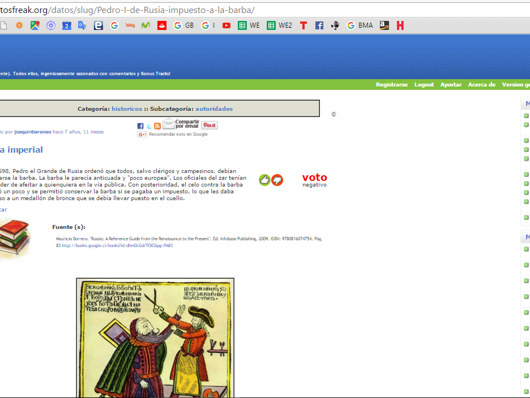Click in the browser address bar
This screenshot has width=530, height=398.
coord(265,10)
